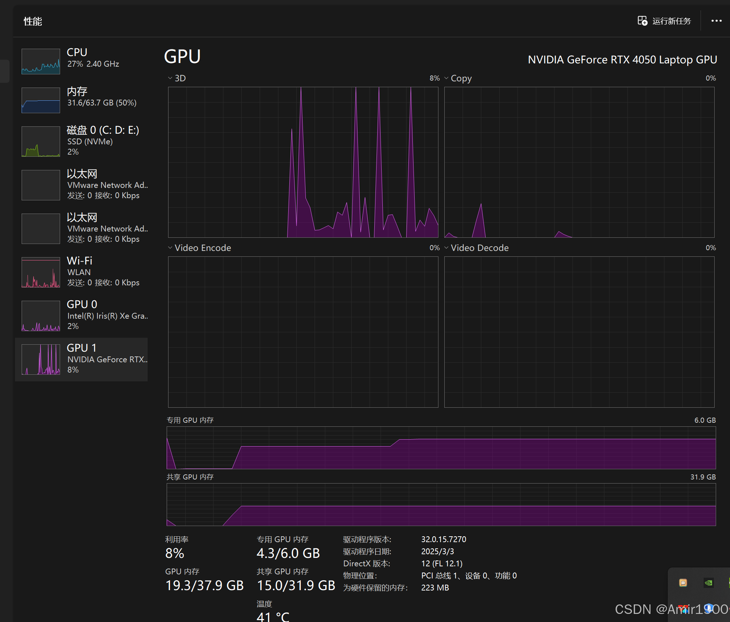Screen dimensions: 730x622
Task: Click the 运行新任务 button label
Action: [671, 21]
